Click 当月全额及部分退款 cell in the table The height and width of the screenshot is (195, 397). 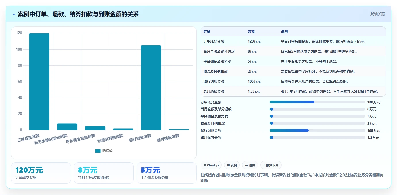[x=219, y=51]
